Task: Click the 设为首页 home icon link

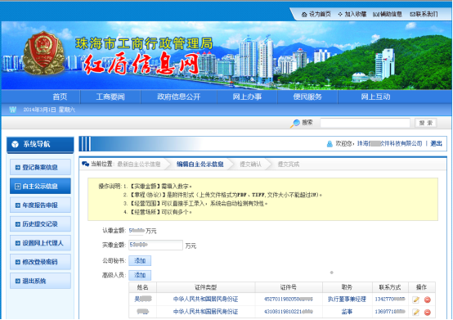Action: (316, 14)
